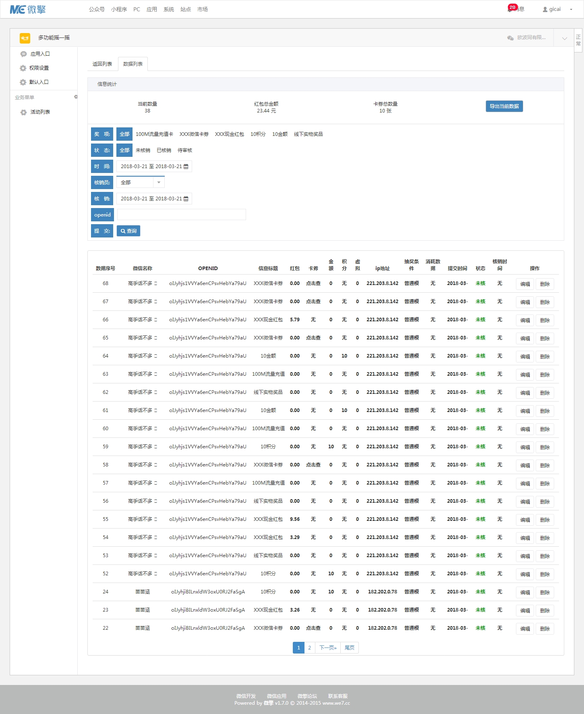Click the 核销 date range field

point(154,199)
